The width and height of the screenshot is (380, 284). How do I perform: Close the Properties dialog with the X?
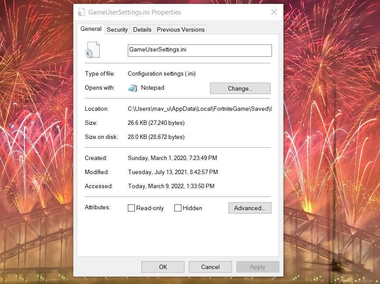(x=274, y=12)
